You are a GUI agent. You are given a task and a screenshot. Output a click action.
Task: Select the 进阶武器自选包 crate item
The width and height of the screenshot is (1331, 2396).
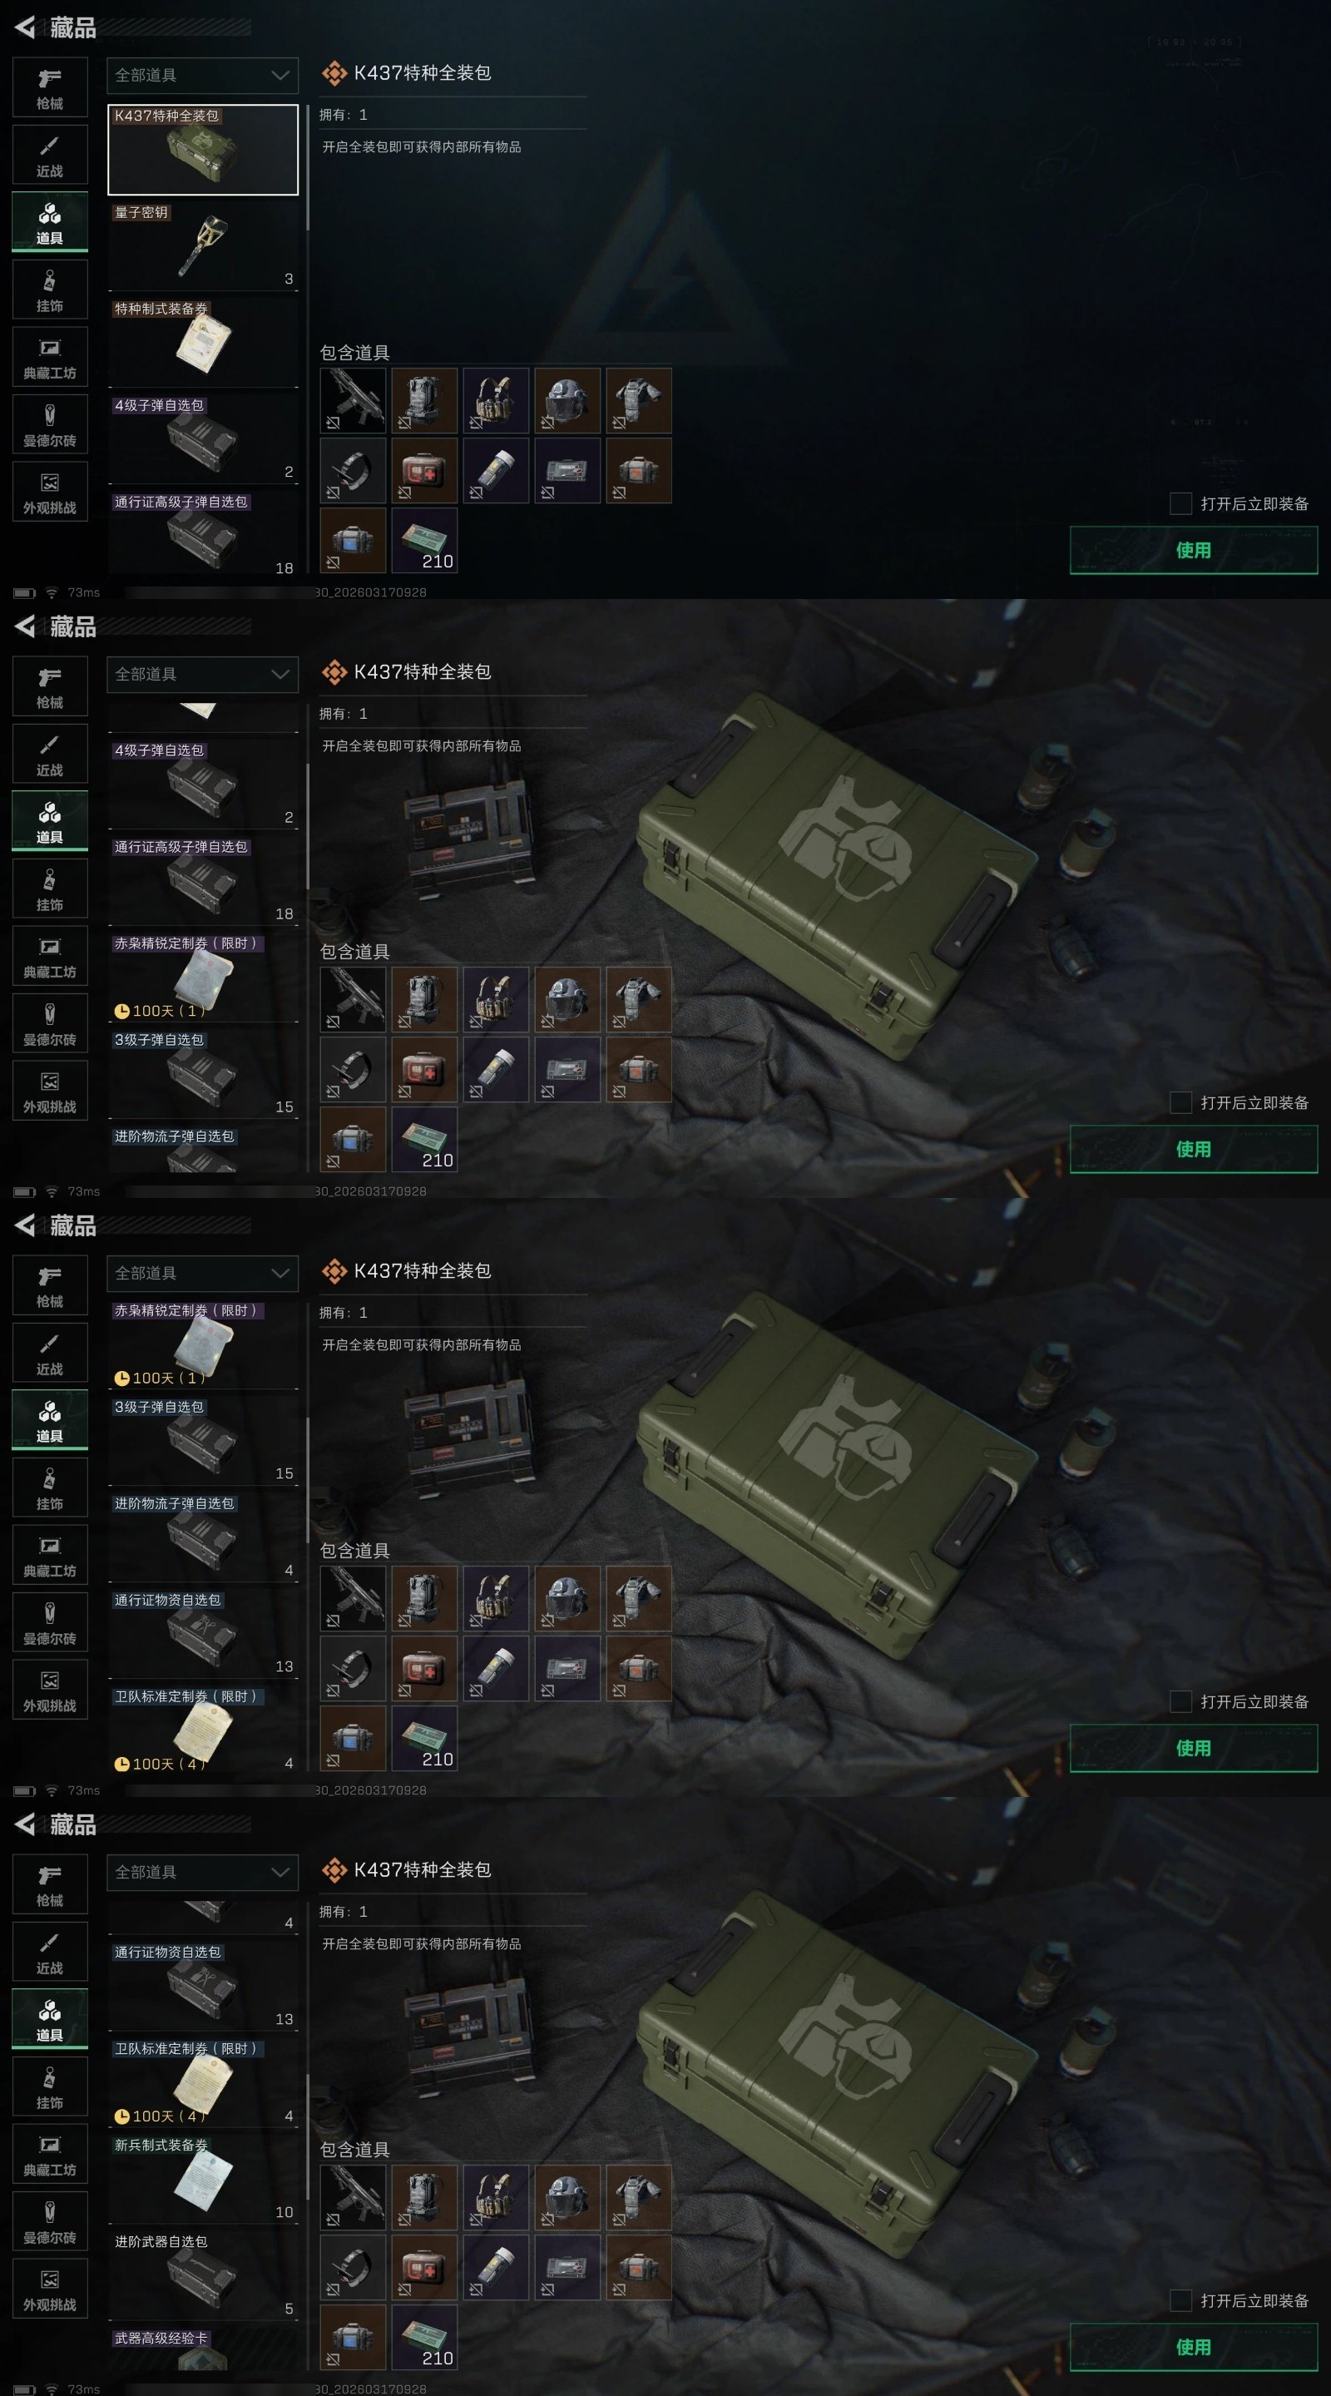pos(203,2276)
